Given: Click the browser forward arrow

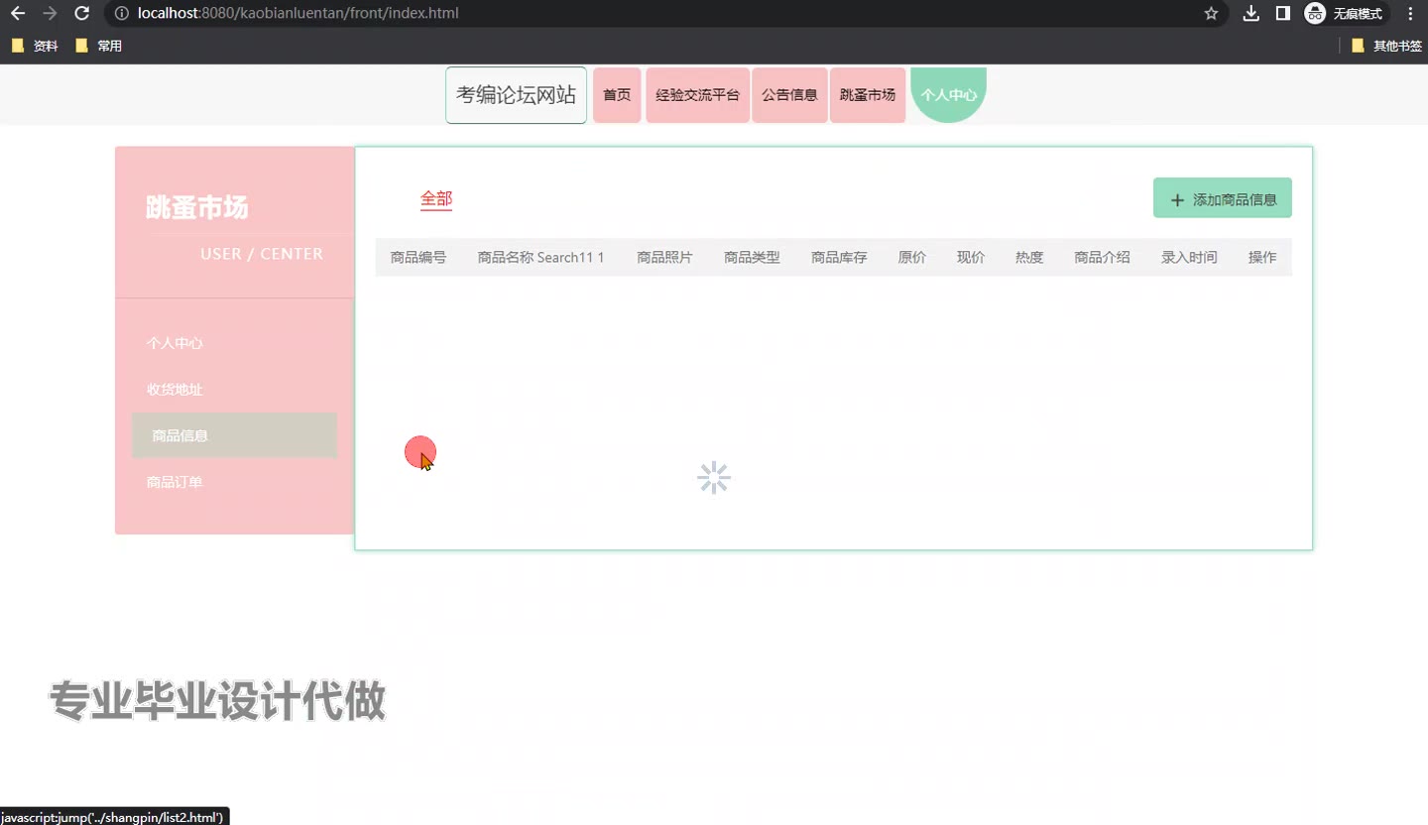Looking at the screenshot, I should [50, 14].
